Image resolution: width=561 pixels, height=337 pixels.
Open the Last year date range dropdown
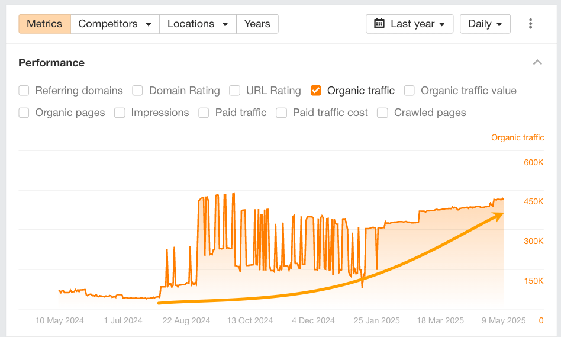coord(410,24)
